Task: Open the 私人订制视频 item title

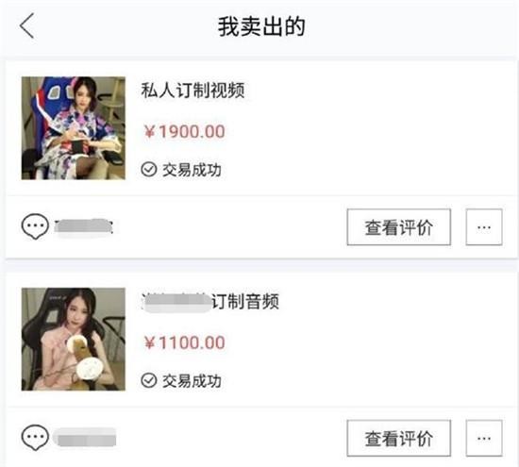Action: click(x=193, y=90)
